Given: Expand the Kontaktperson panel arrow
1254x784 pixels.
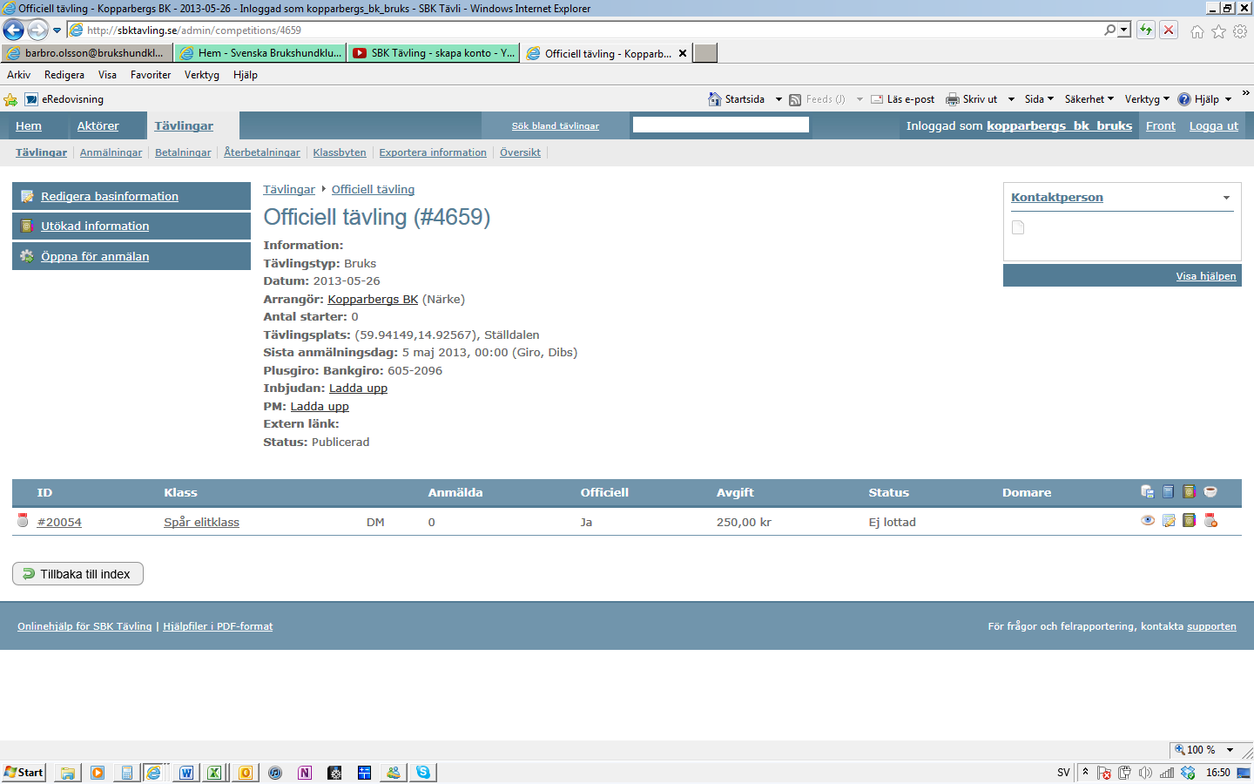Looking at the screenshot, I should (x=1226, y=198).
